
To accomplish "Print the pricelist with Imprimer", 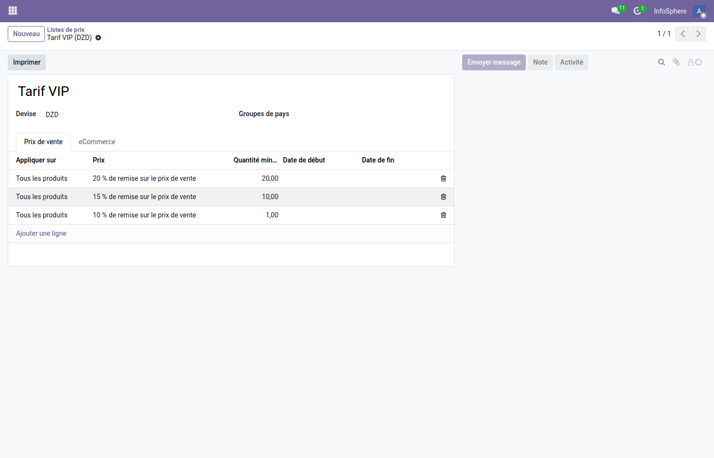I will pyautogui.click(x=27, y=62).
